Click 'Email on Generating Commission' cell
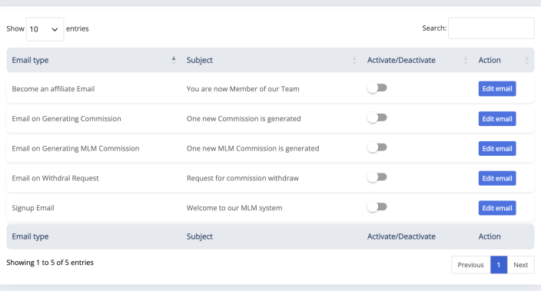Screen dimensions: 541x291 click(x=66, y=118)
